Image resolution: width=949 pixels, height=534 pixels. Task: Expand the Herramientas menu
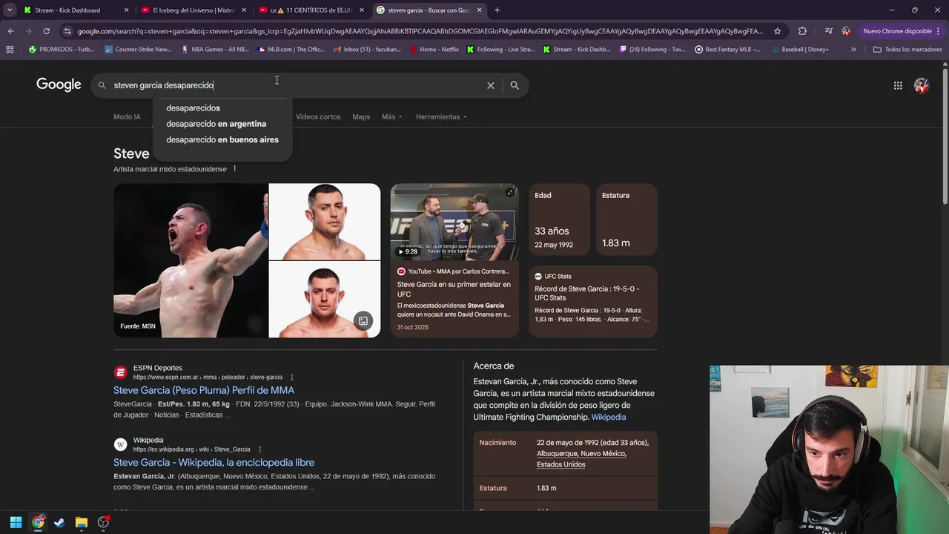[x=442, y=116]
